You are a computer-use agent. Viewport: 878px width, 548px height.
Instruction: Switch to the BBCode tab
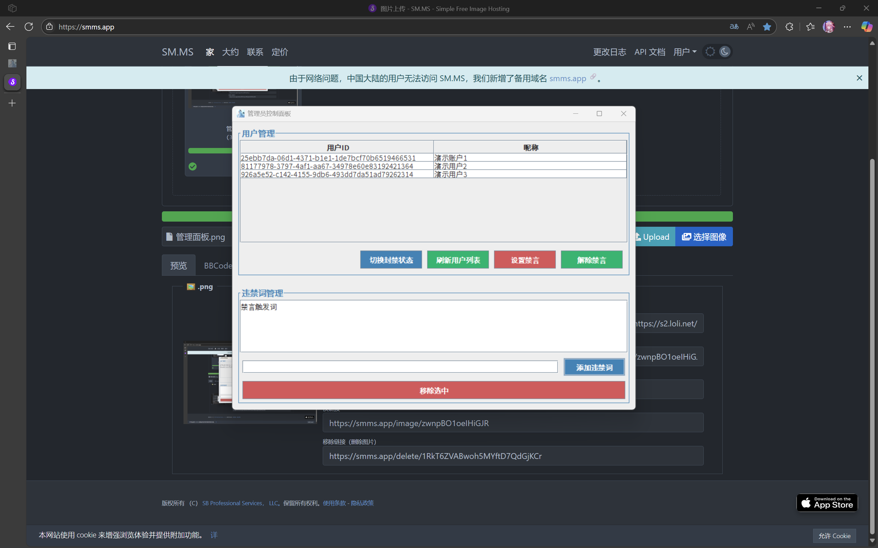(218, 266)
